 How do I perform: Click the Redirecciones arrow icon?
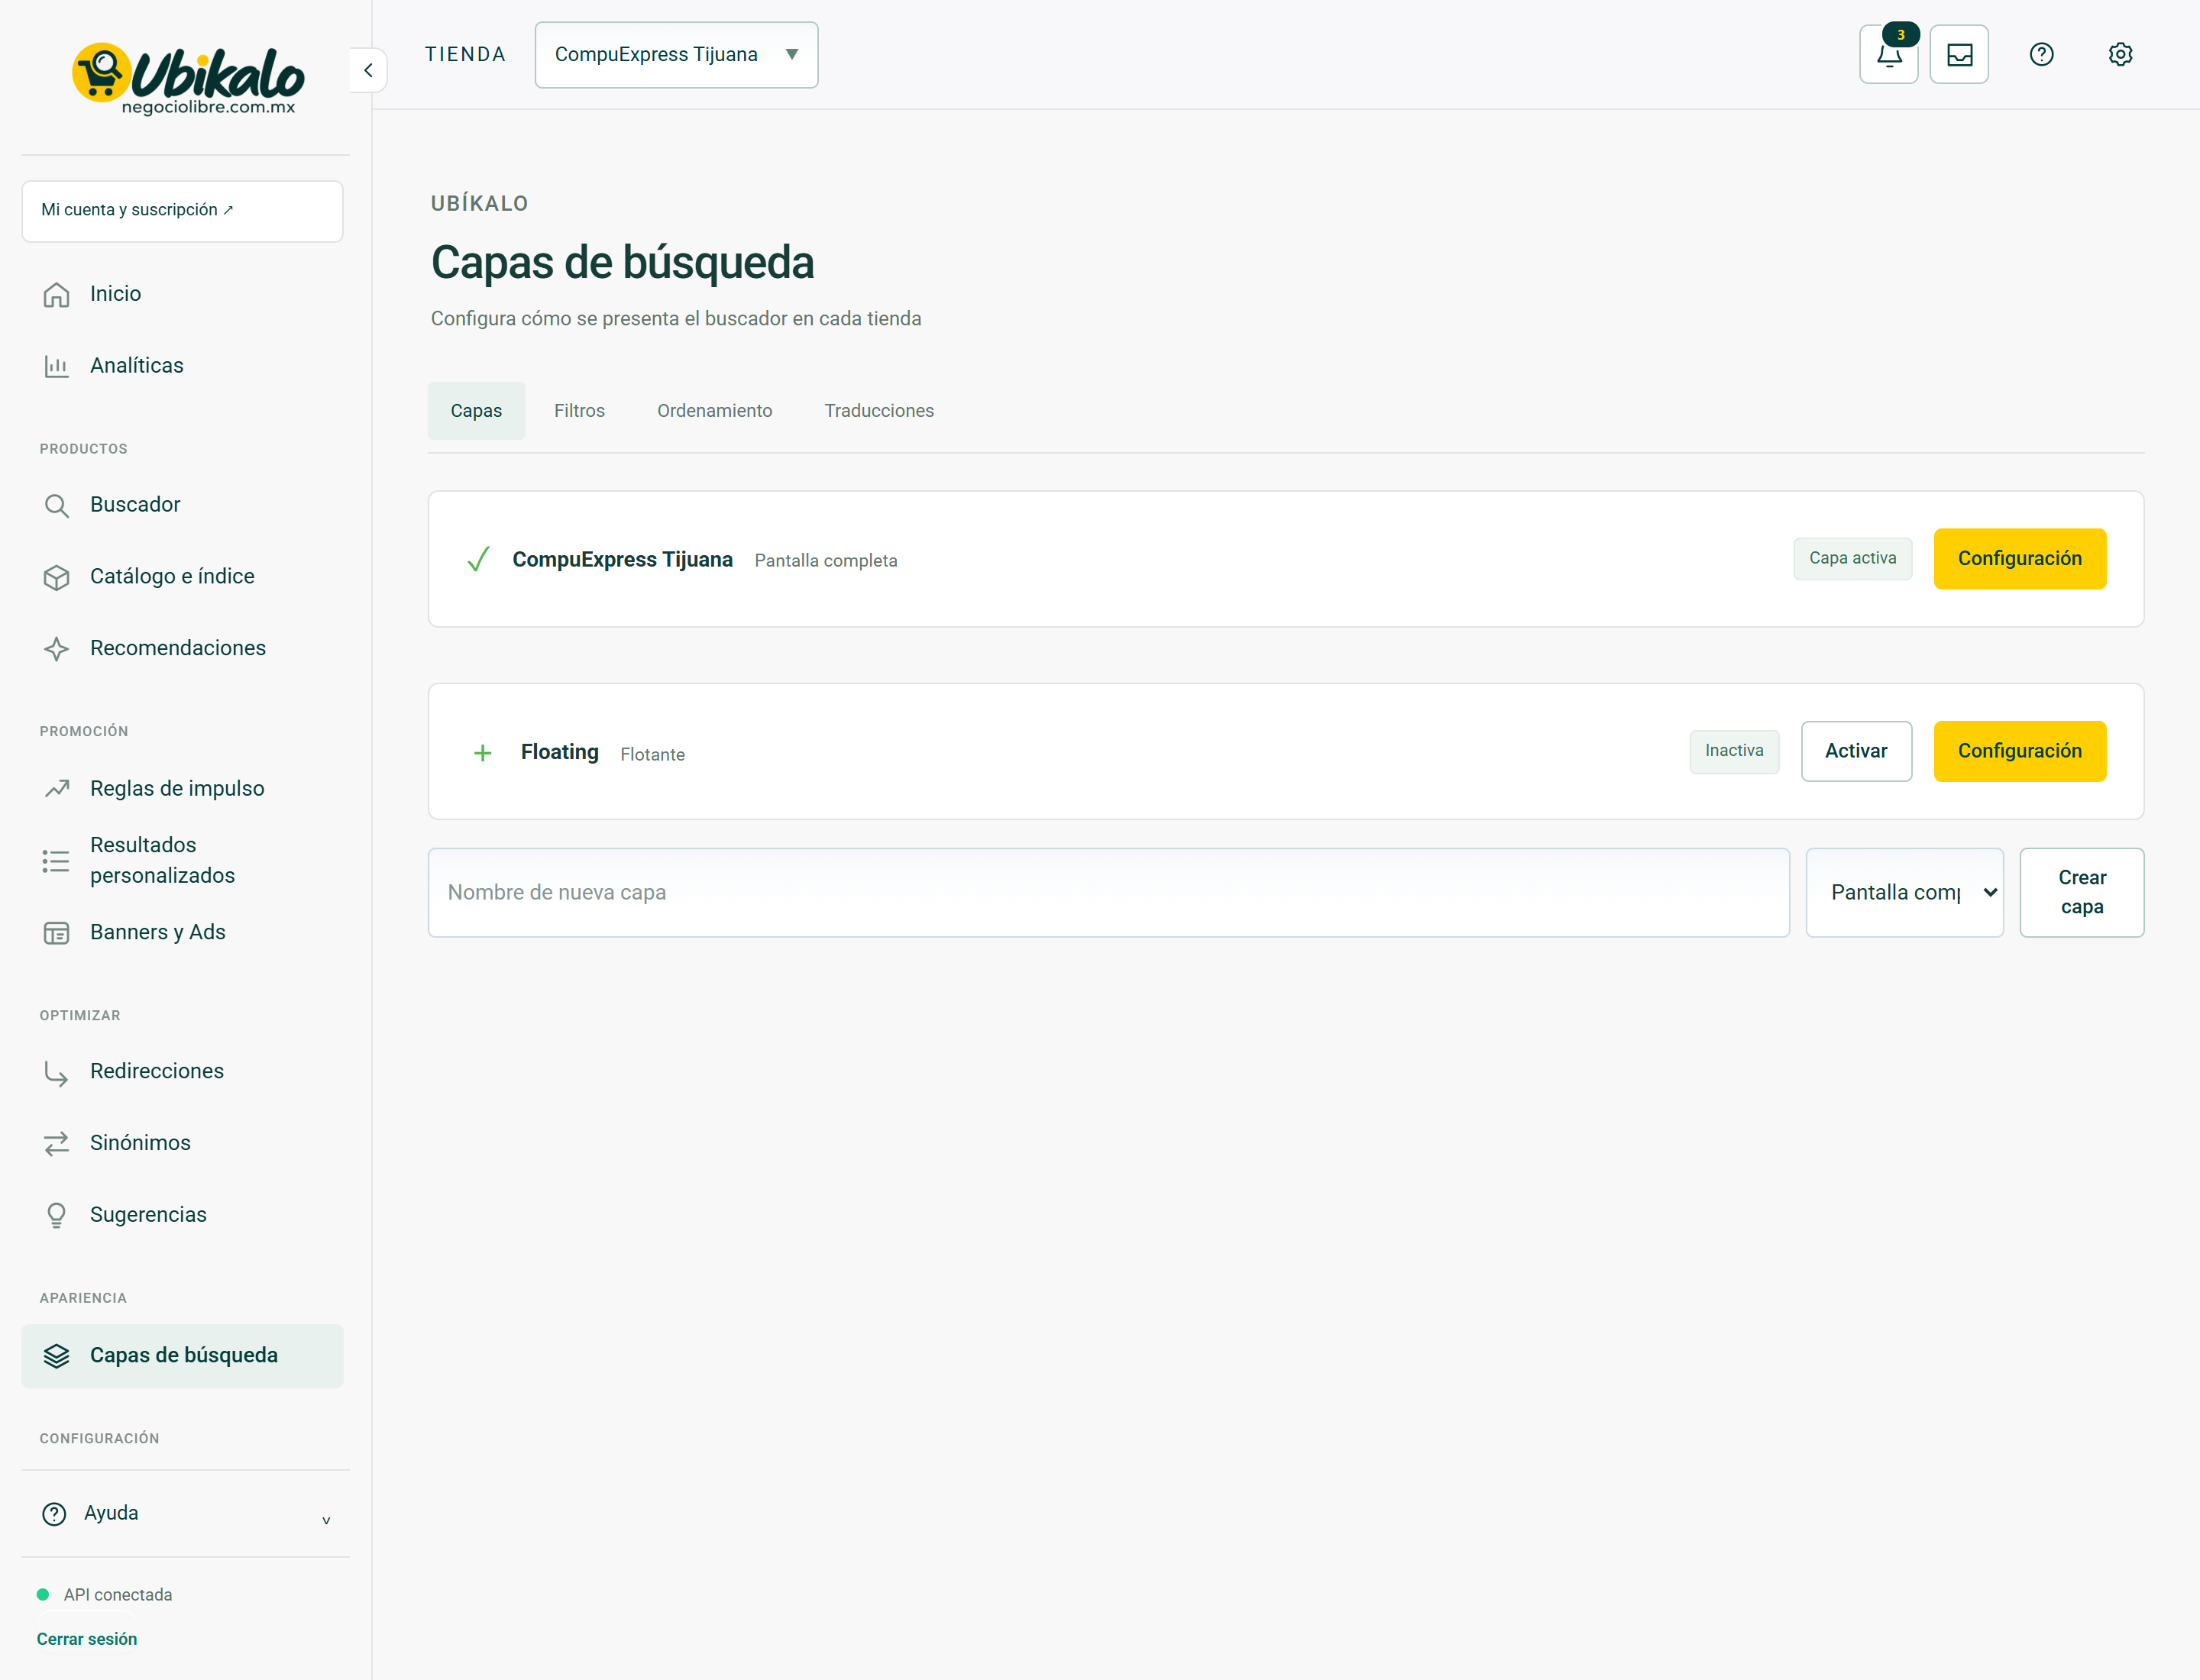click(57, 1072)
